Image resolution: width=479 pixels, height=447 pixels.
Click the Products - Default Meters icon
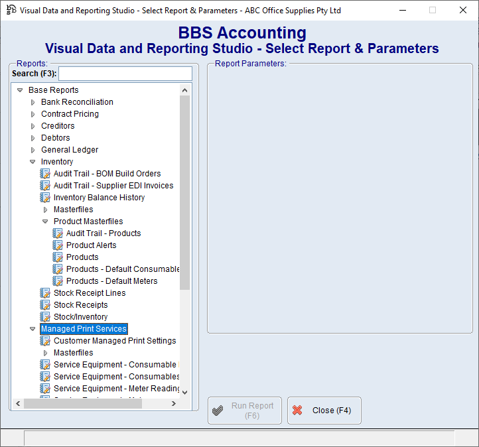coord(58,281)
